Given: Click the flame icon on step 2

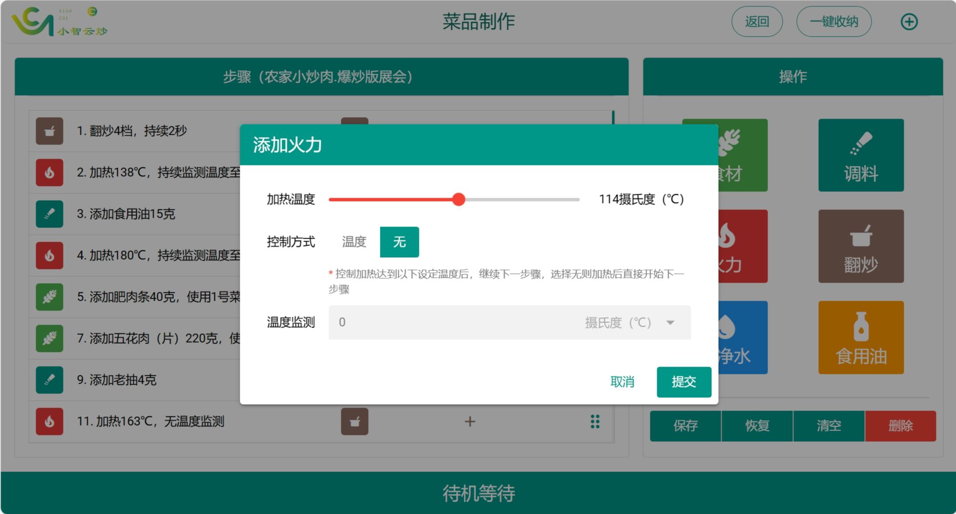Looking at the screenshot, I should click(x=49, y=172).
